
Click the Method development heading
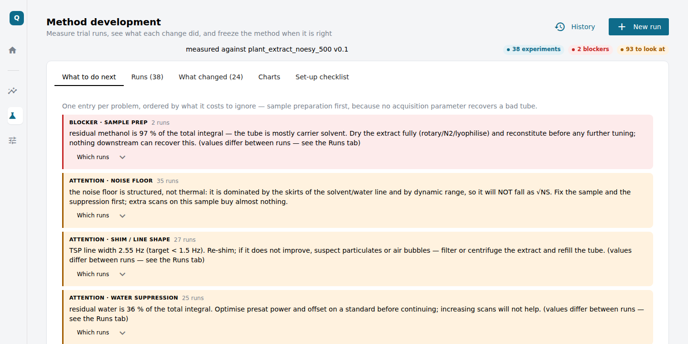coord(104,22)
